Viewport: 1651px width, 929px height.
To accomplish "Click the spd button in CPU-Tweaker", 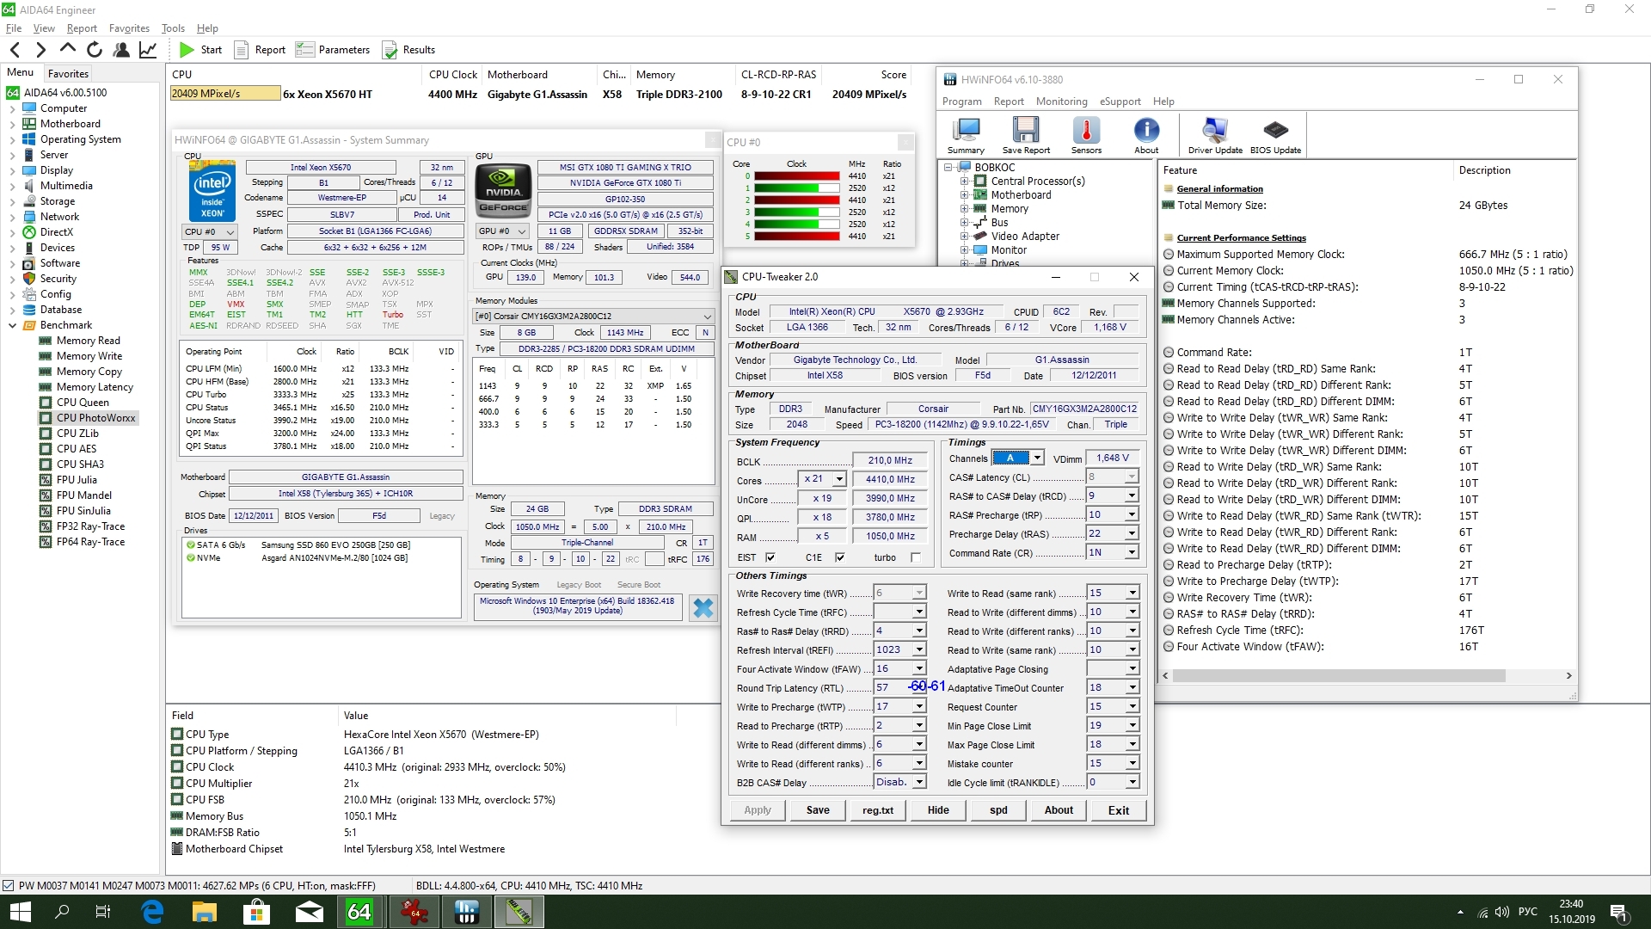I will pos(998,810).
